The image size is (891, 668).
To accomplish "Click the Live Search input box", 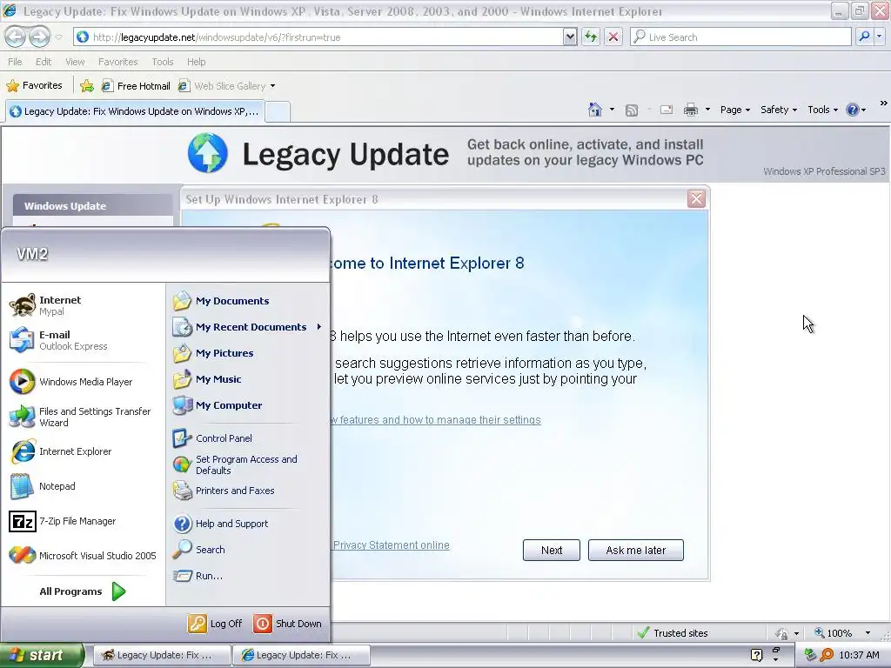I will tap(741, 37).
